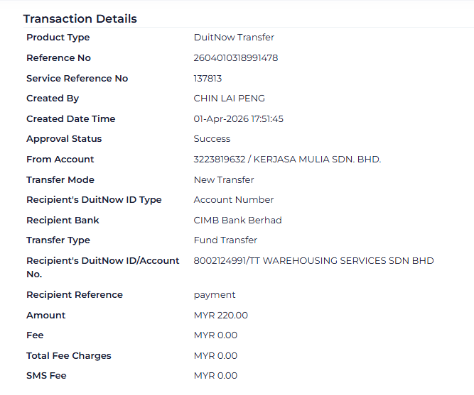Click the Account Number ID type value
The width and height of the screenshot is (474, 395).
(234, 200)
